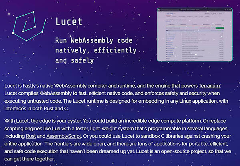
Task: Open the GitHub repository screenshot thumbnail
Action: 195,35
